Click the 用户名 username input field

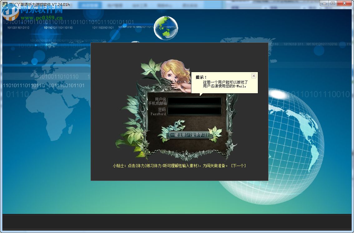pos(194,101)
